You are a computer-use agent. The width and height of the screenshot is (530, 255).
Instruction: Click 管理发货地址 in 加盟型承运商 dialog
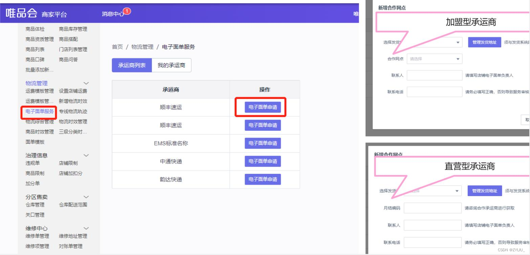485,42
